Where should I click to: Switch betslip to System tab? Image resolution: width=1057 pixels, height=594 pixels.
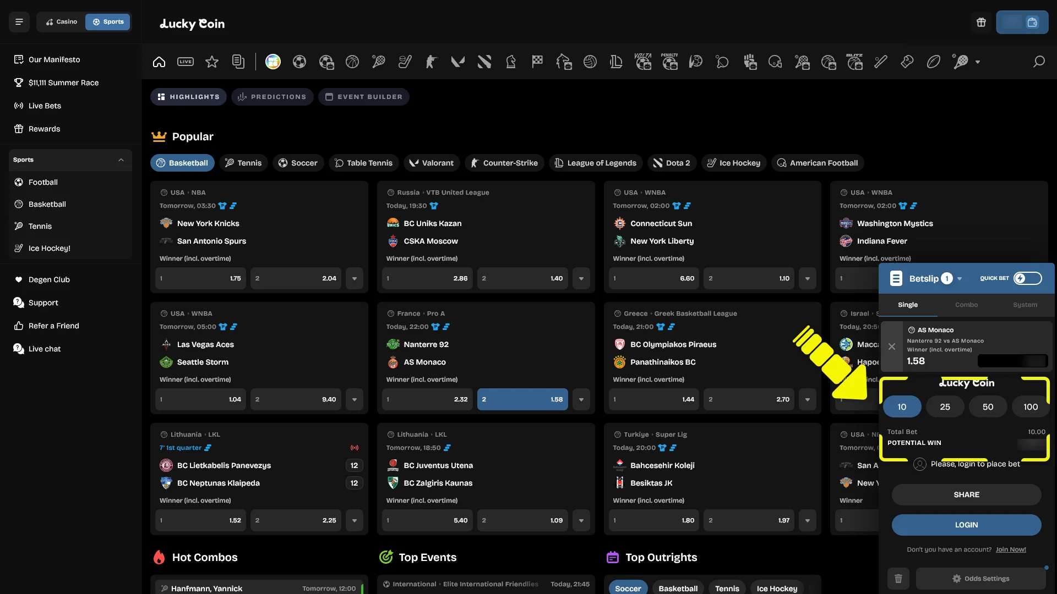[x=1025, y=305]
